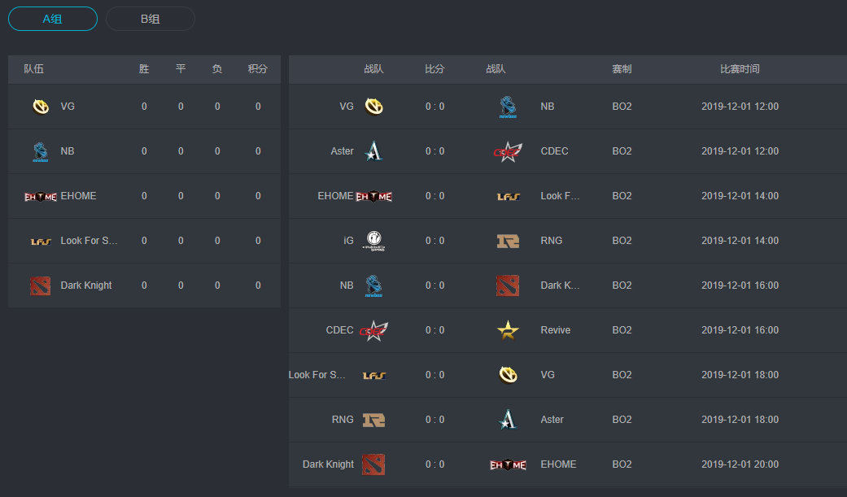Click VG logo in the standings table
The image size is (847, 497).
(41, 107)
